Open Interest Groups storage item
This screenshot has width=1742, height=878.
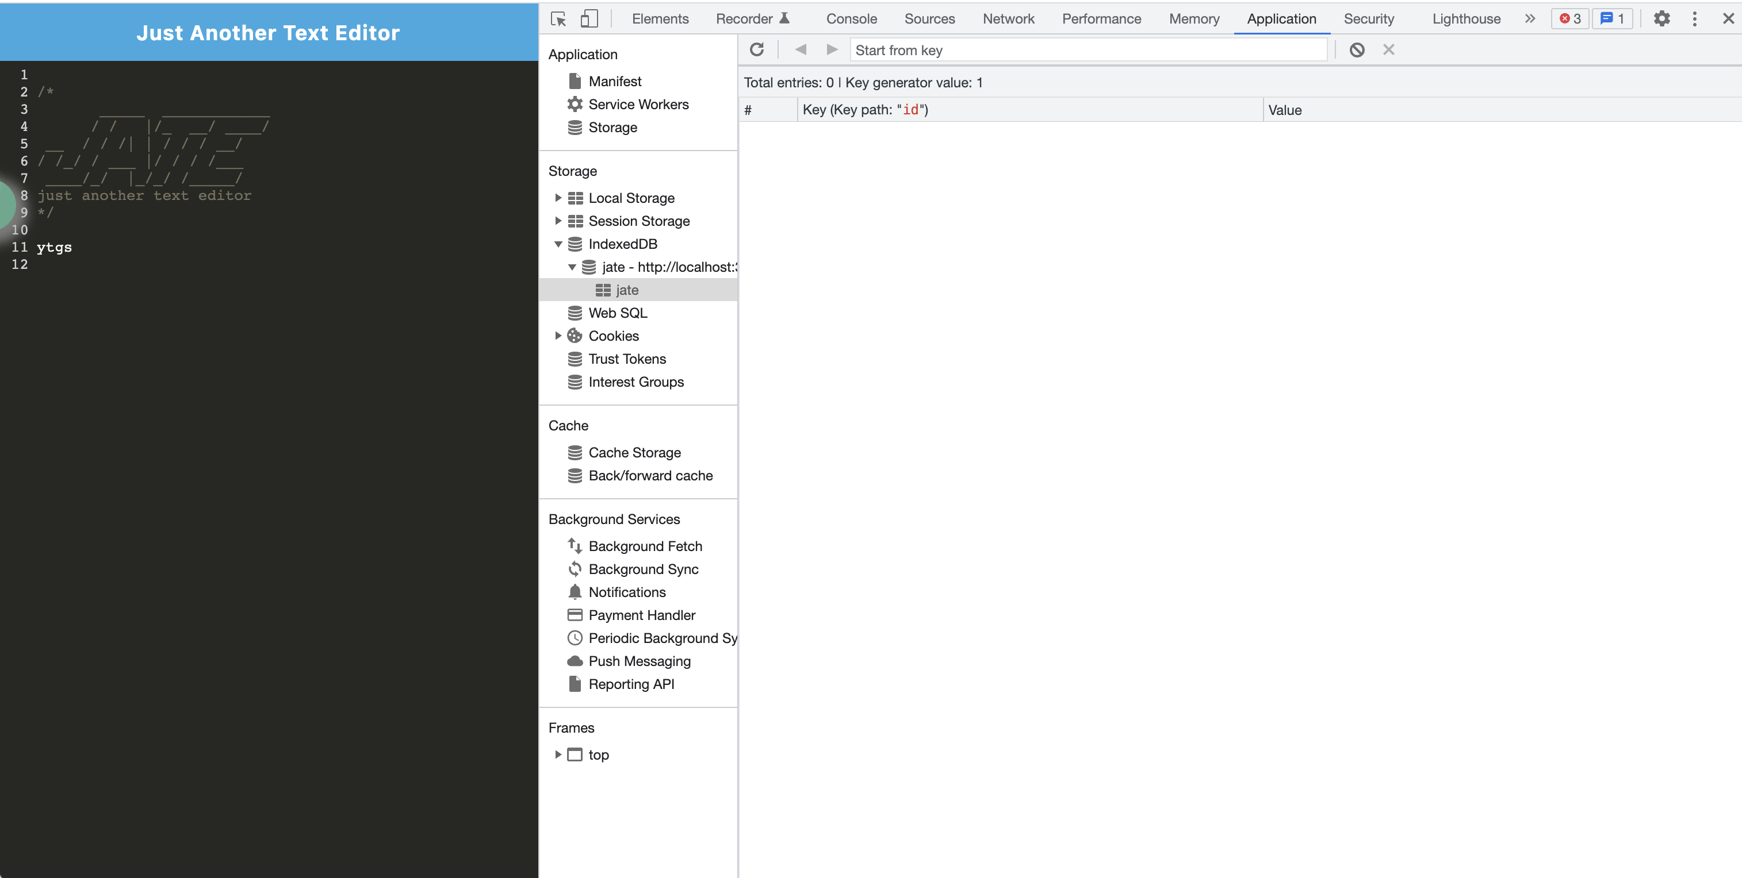pos(635,382)
